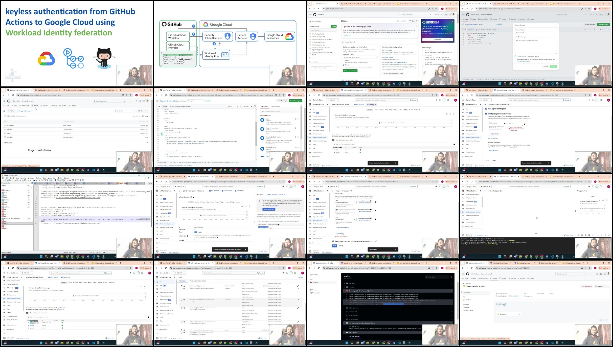The height and width of the screenshot is (347, 613).
Task: Select Marketplace tab in workflow editor sidebar
Action: tap(265, 106)
